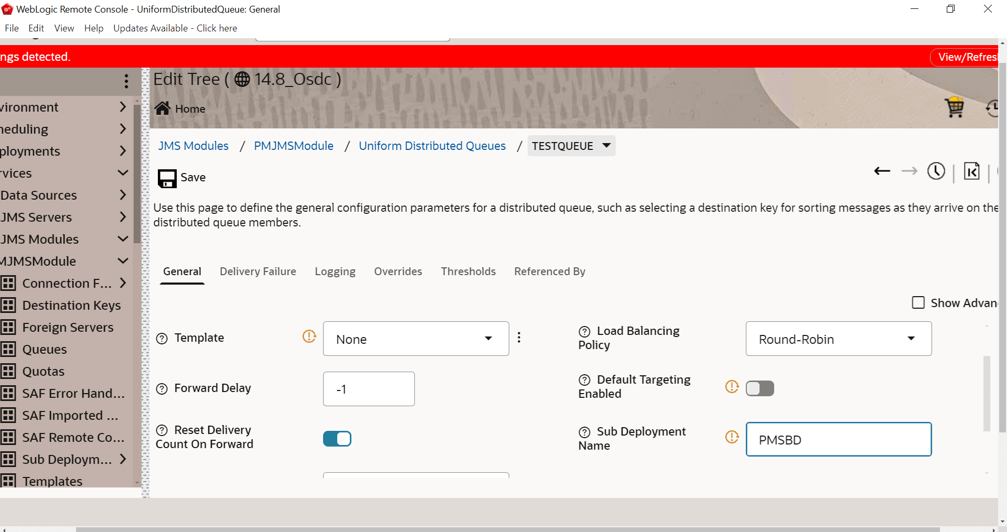Viewport: 1007px width, 532px height.
Task: Go forward with the right arrow icon
Action: [909, 171]
